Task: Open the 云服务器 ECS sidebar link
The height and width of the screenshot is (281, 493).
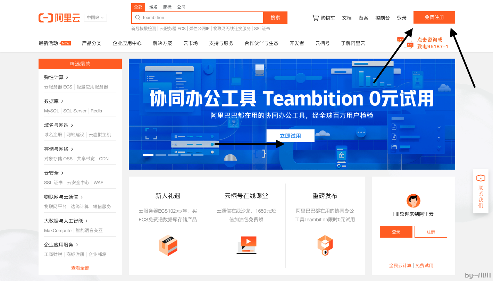Action: 58,87
